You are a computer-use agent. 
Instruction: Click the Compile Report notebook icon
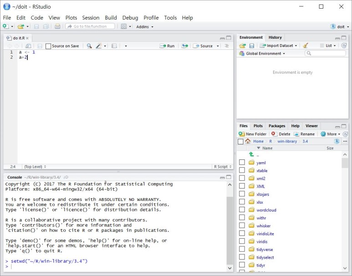(x=114, y=46)
